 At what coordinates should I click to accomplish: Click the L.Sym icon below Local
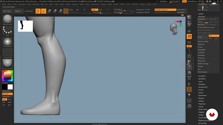[x=189, y=42]
